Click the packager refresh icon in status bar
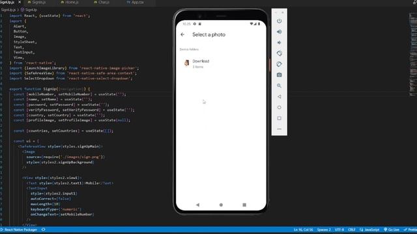The image size is (417, 234). coord(44,229)
